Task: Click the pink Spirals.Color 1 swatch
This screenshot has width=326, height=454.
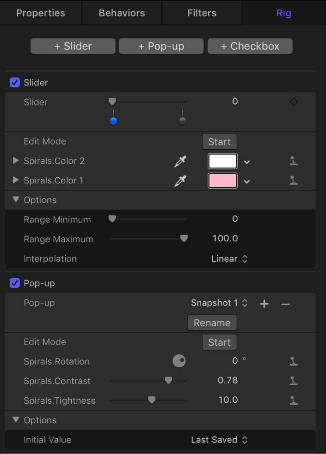Action: point(222,181)
